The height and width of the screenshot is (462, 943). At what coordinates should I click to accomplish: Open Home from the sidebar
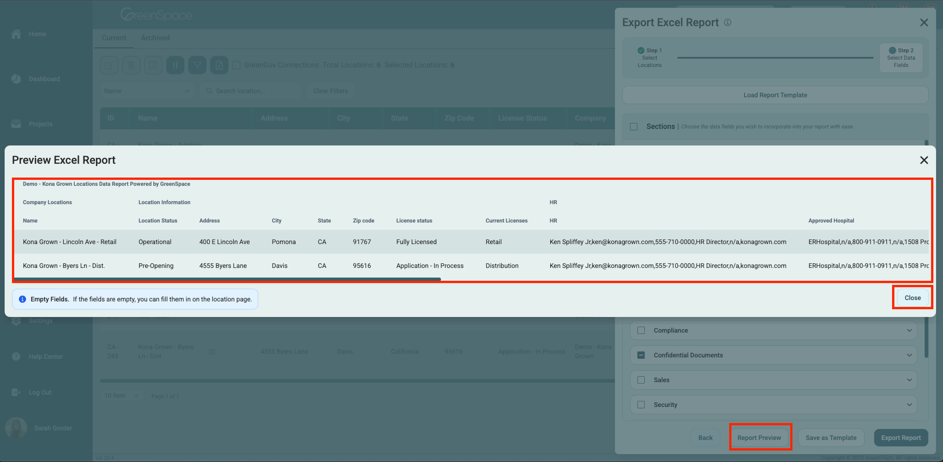coord(37,34)
